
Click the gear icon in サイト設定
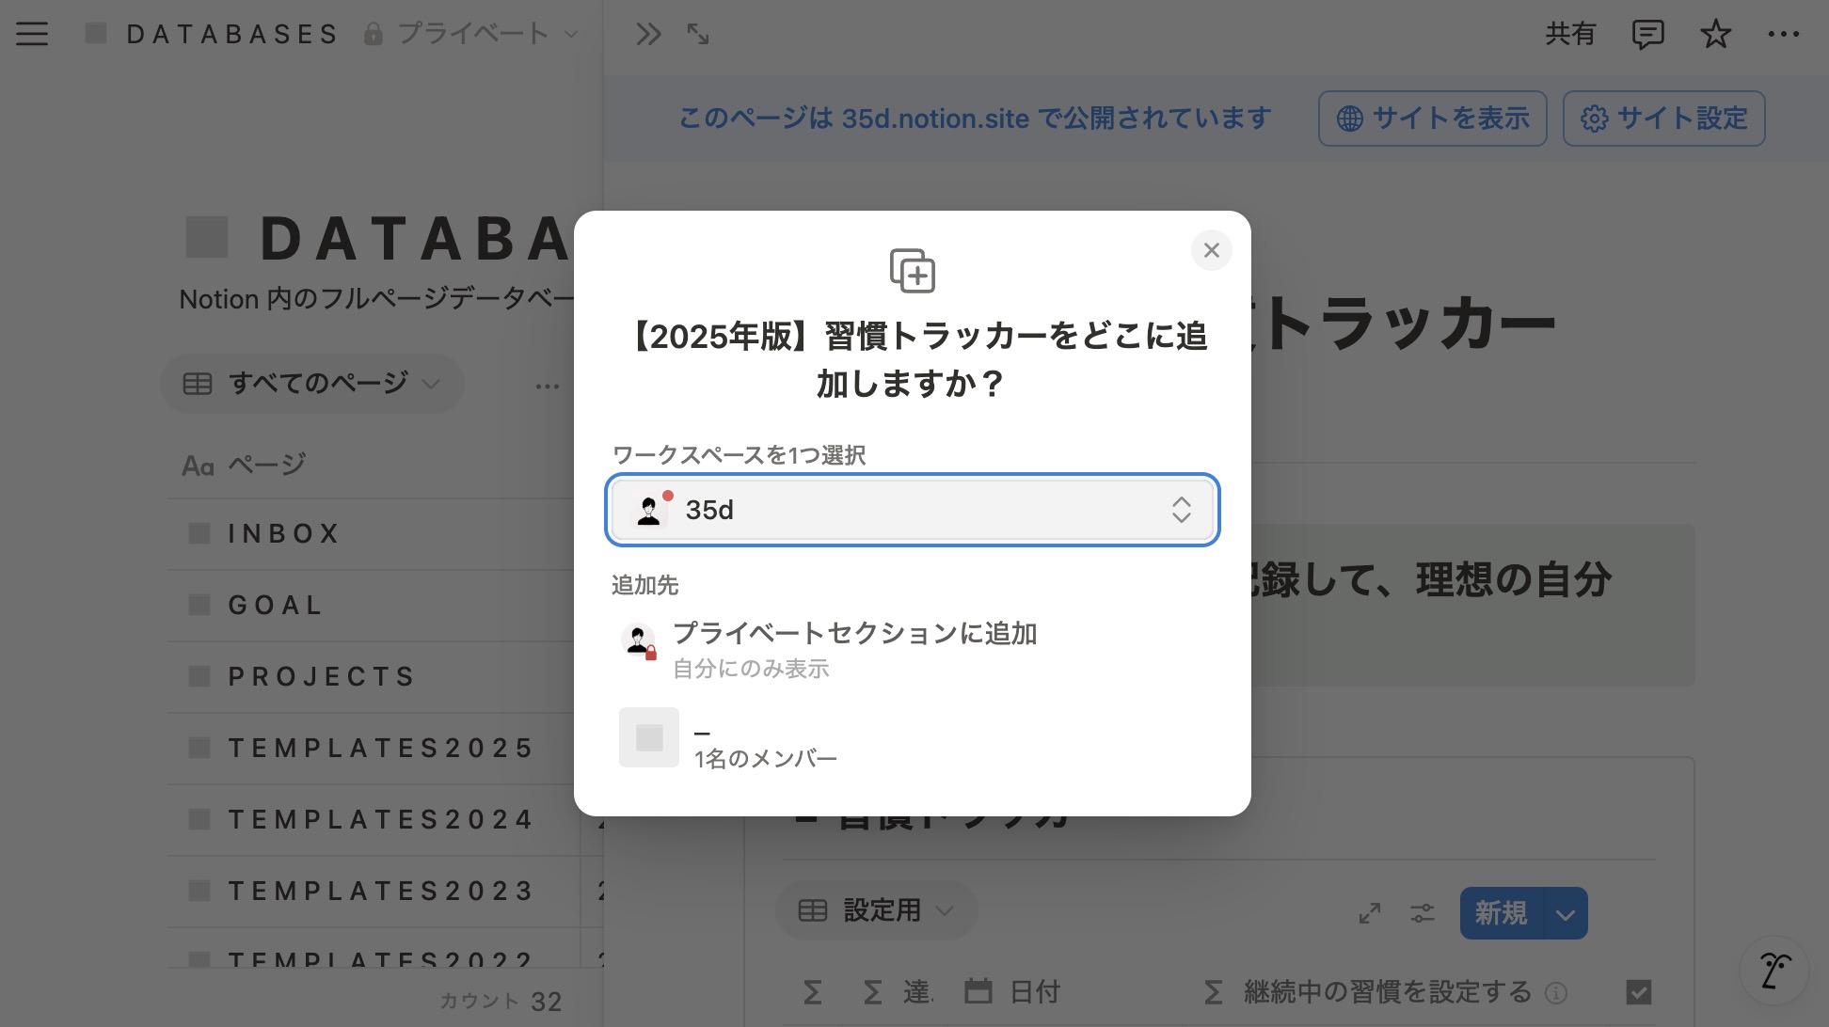click(1595, 118)
